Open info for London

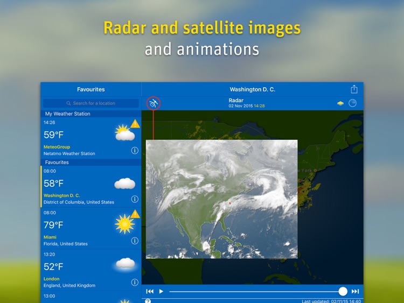coord(135,283)
